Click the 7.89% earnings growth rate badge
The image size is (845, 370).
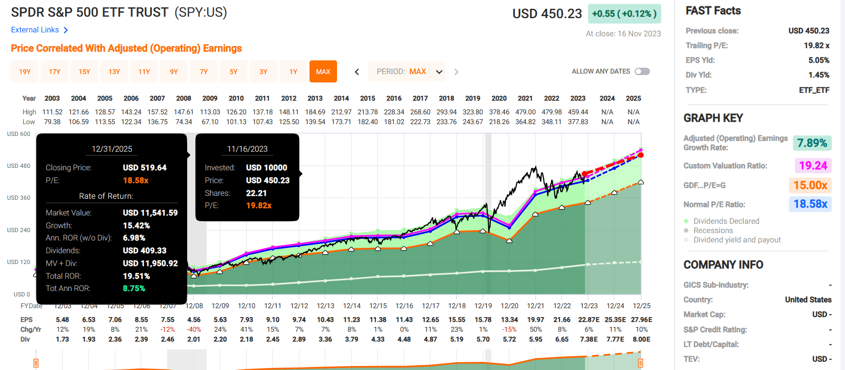[x=812, y=143]
